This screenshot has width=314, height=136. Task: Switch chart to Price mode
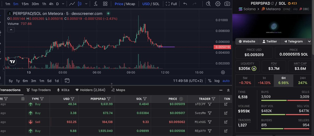coord(119,4)
